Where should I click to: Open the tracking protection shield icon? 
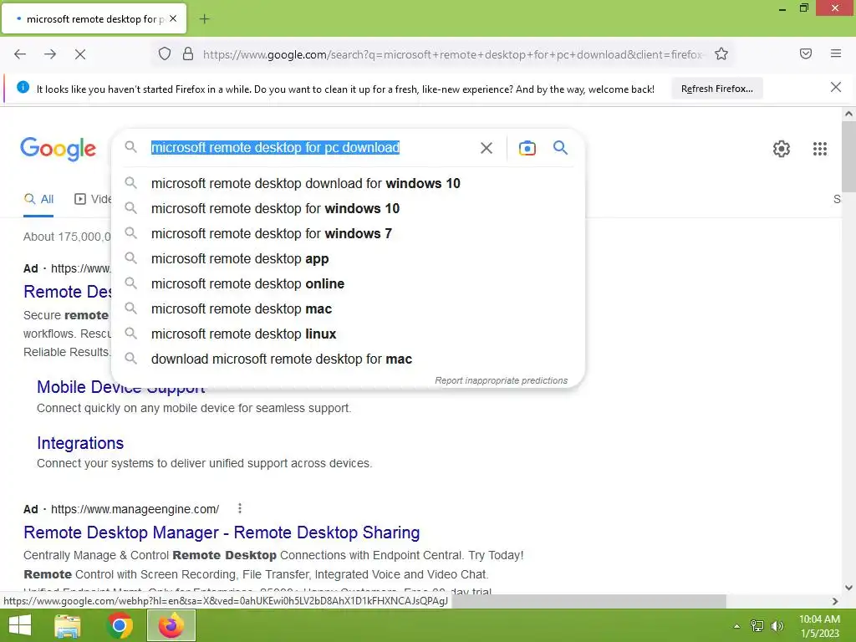pos(165,54)
